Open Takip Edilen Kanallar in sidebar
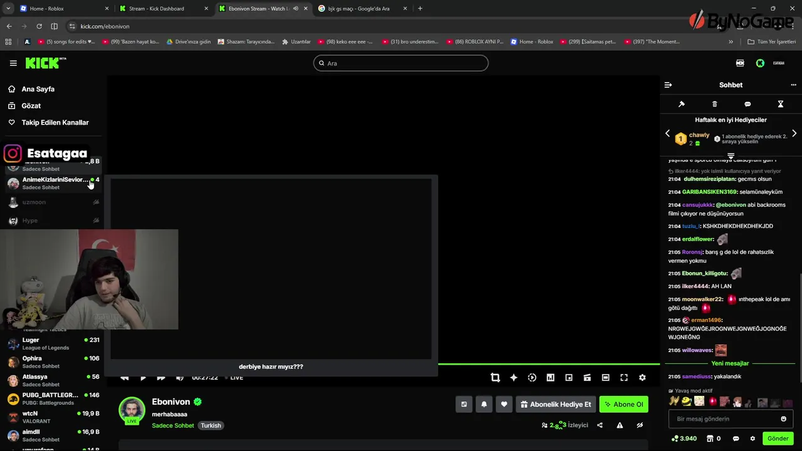The width and height of the screenshot is (802, 451). pyautogui.click(x=55, y=123)
